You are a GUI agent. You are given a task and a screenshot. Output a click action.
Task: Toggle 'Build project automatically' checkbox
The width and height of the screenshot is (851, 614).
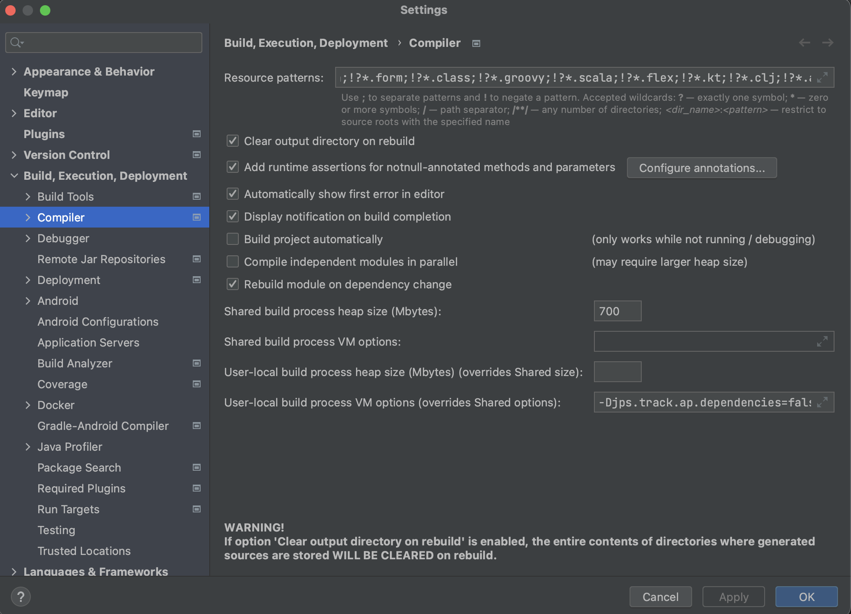[233, 239]
